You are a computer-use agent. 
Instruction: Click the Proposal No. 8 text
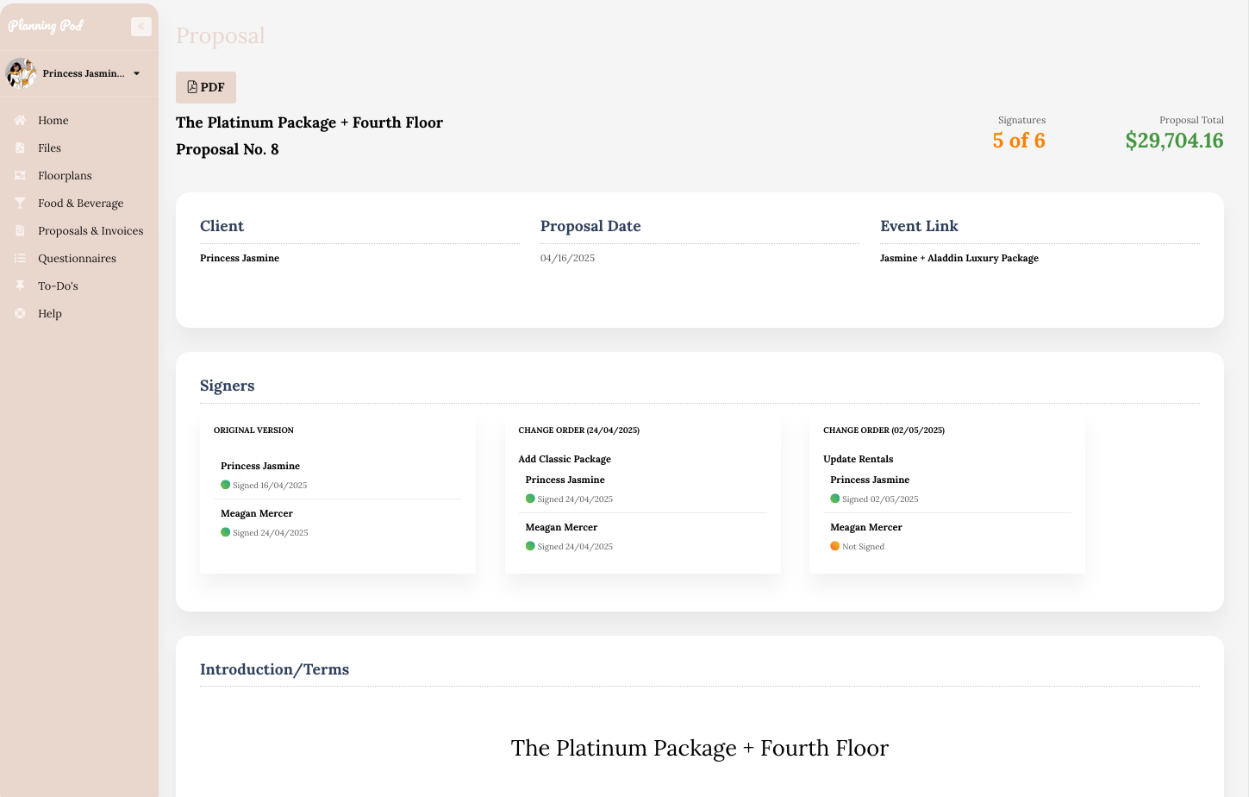click(x=228, y=149)
